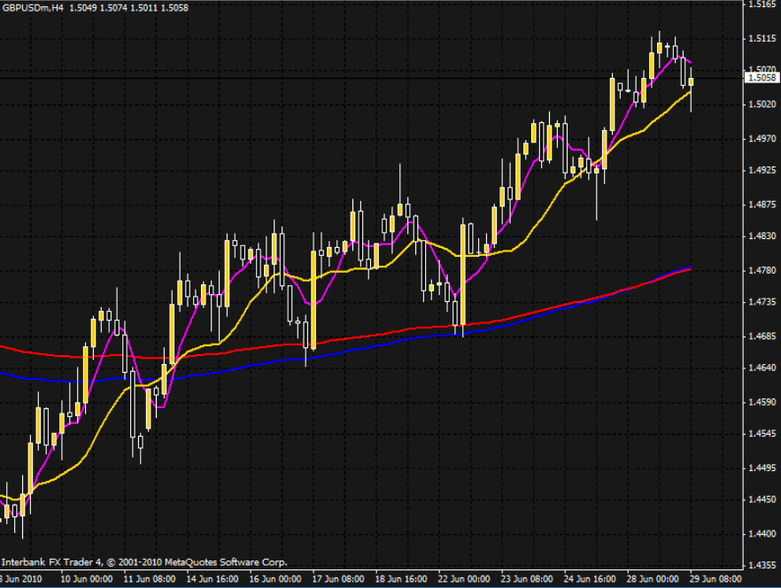Choose the 1.4495 price scale entry
781x588 pixels.
(762, 468)
